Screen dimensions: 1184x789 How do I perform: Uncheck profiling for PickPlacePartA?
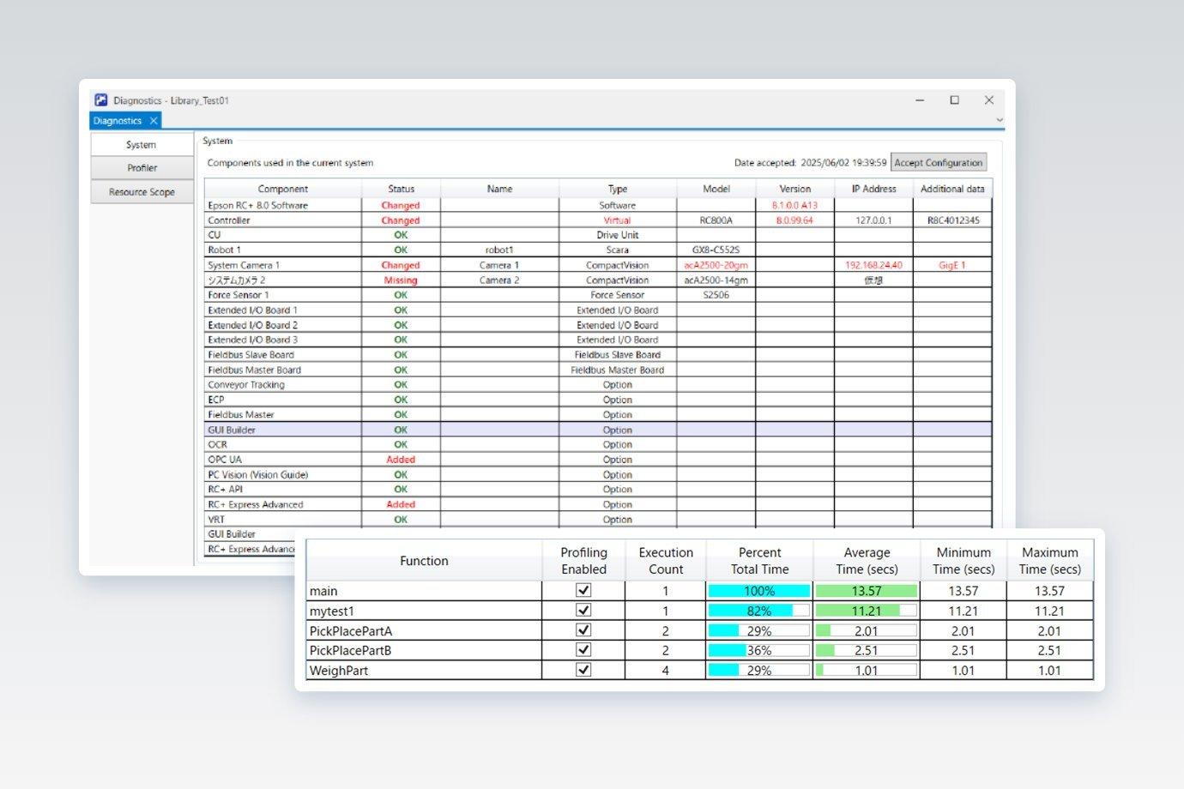click(x=583, y=629)
